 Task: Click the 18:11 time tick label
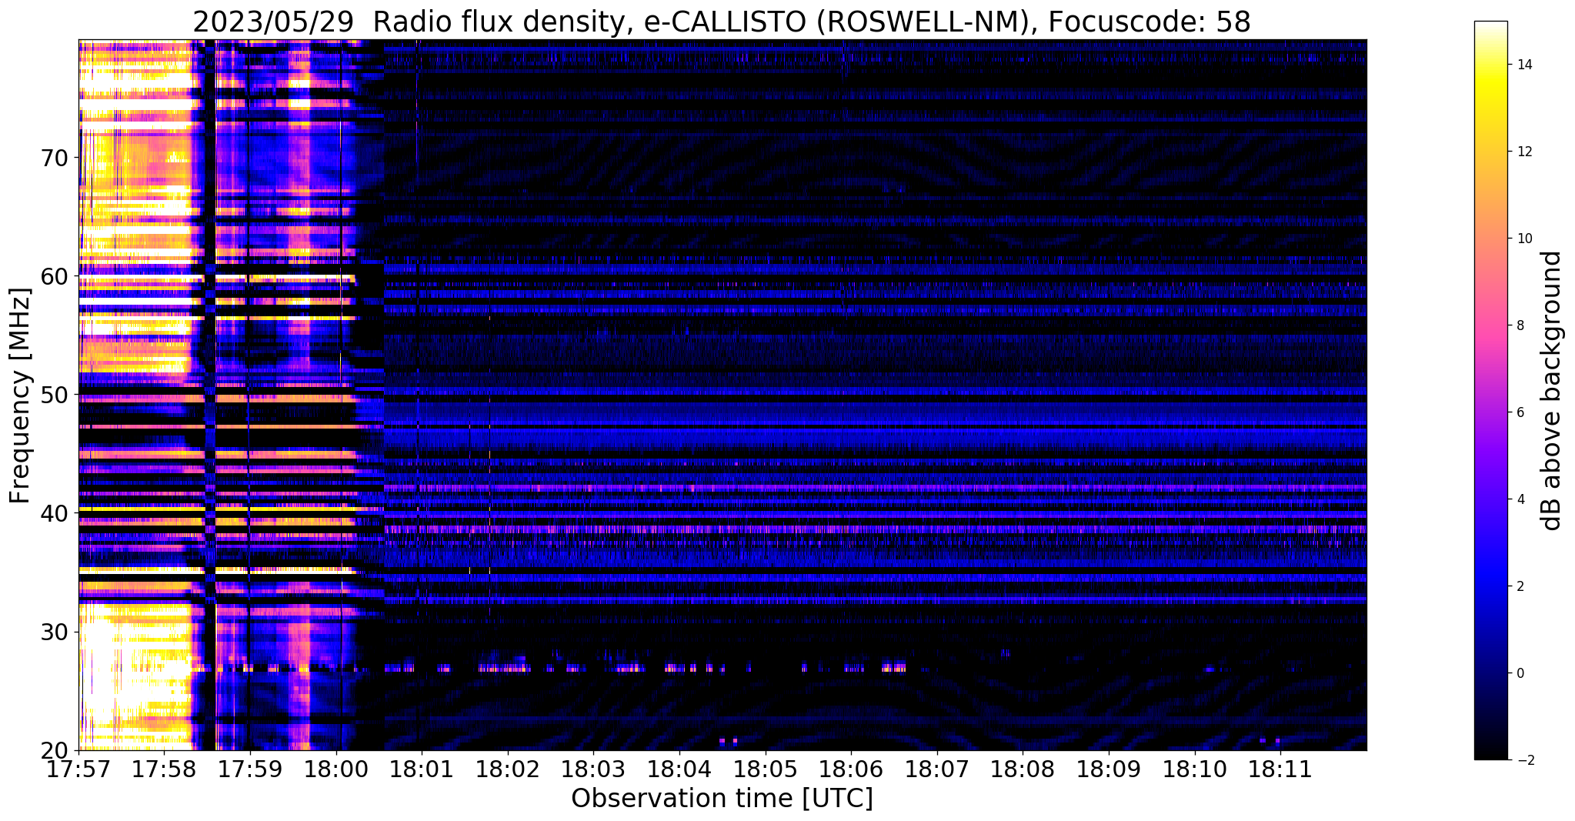click(x=1280, y=769)
